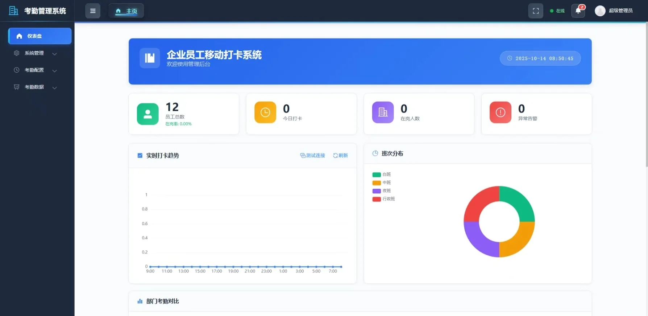Image resolution: width=648 pixels, height=316 pixels.
Task: Click purple segment of donut chart
Action: coord(479,242)
